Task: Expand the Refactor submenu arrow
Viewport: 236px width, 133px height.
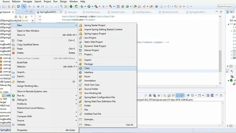Action: tap(76, 66)
